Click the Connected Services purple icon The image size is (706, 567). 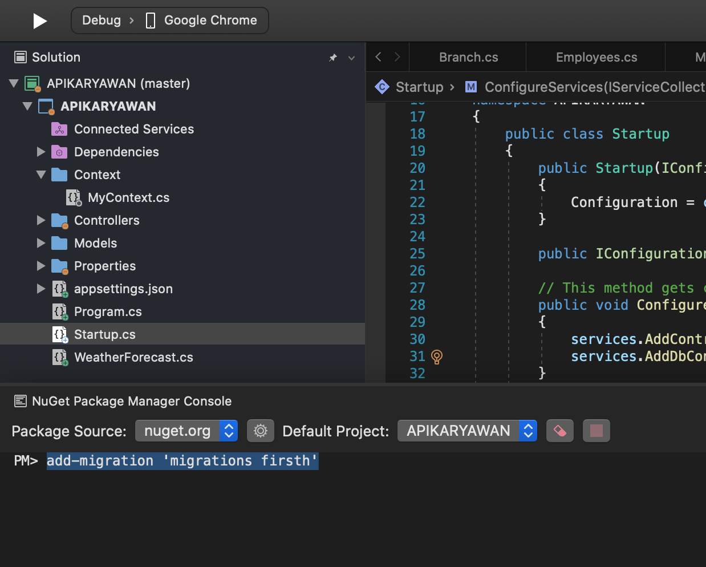click(x=59, y=129)
